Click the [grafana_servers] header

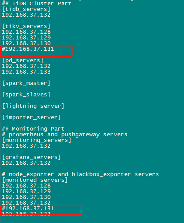click(31, 157)
